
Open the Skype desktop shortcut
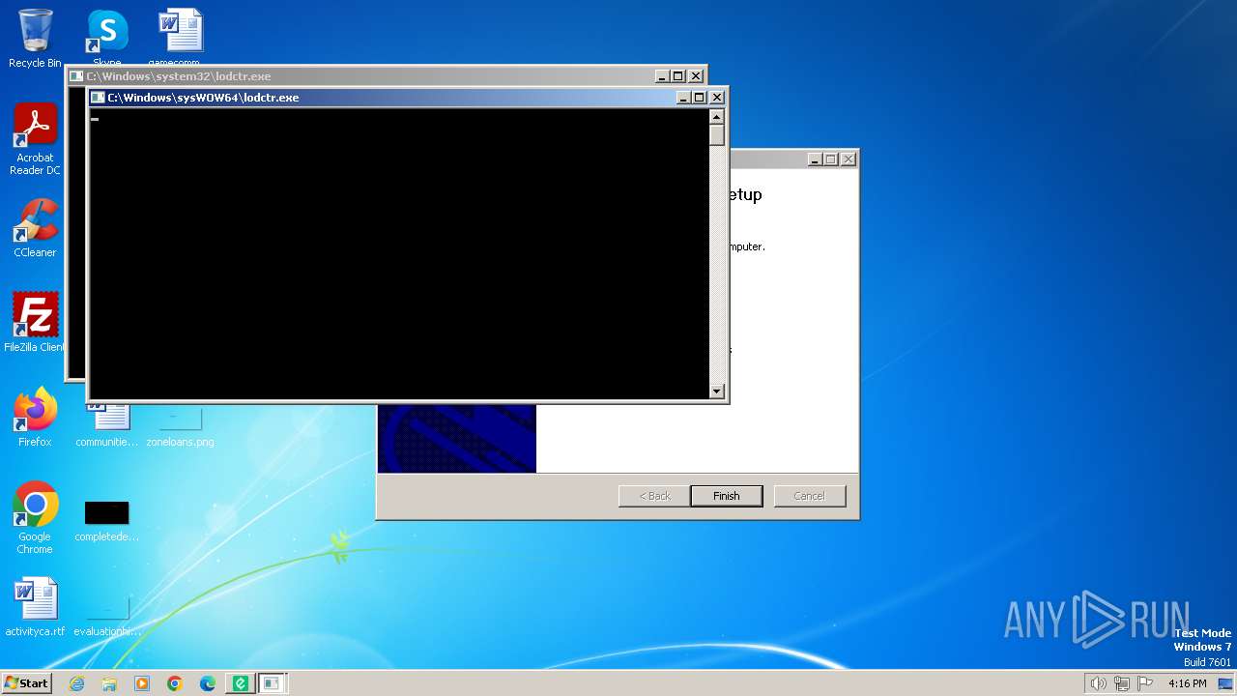point(107,37)
